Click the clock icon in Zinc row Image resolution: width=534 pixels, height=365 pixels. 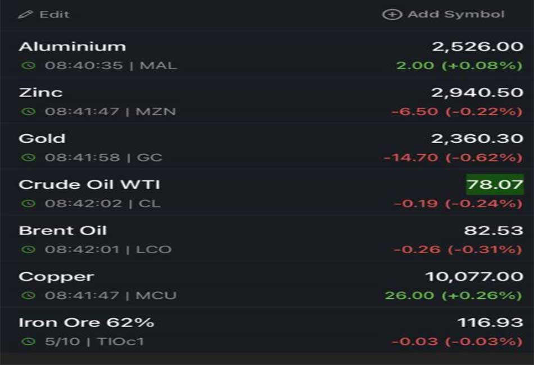[28, 111]
